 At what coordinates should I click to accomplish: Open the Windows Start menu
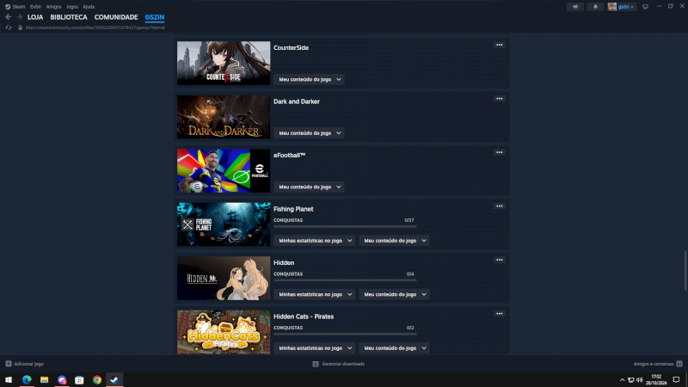tap(9, 379)
